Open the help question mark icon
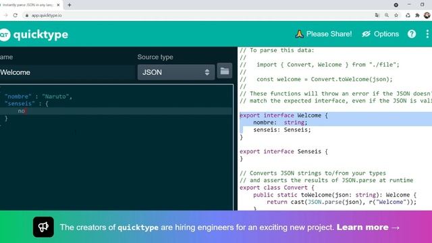Viewport: 432px width, 243px height. click(x=412, y=34)
